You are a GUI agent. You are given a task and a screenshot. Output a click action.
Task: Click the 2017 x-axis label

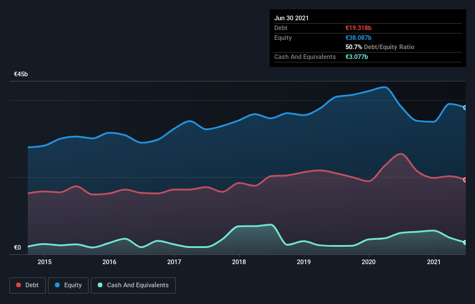point(174,262)
